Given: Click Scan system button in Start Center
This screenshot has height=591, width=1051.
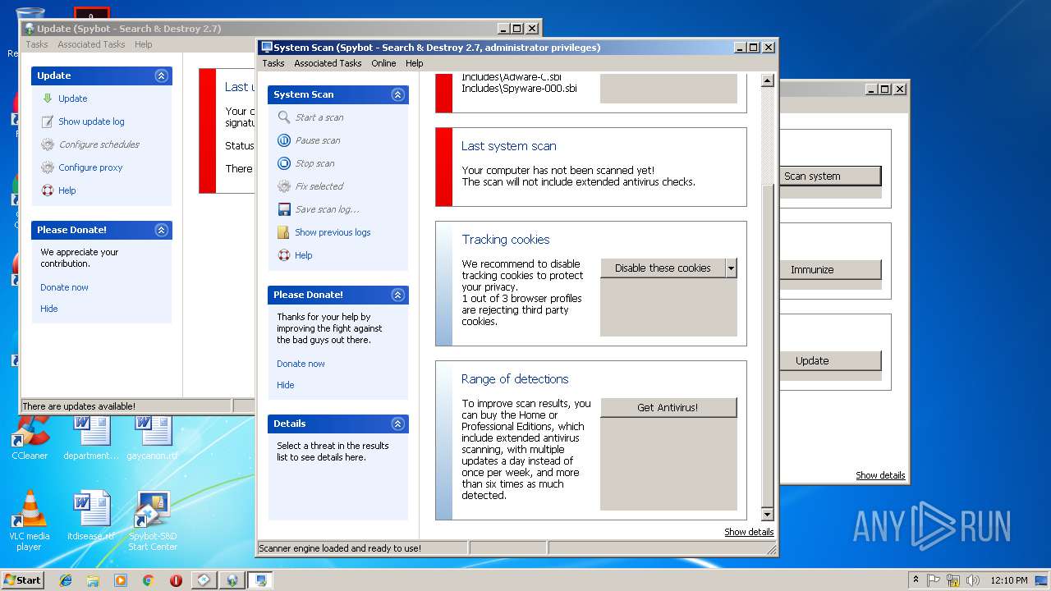Looking at the screenshot, I should pos(829,176).
